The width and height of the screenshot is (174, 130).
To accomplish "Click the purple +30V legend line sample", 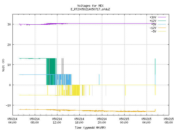I will [x=162, y=17].
